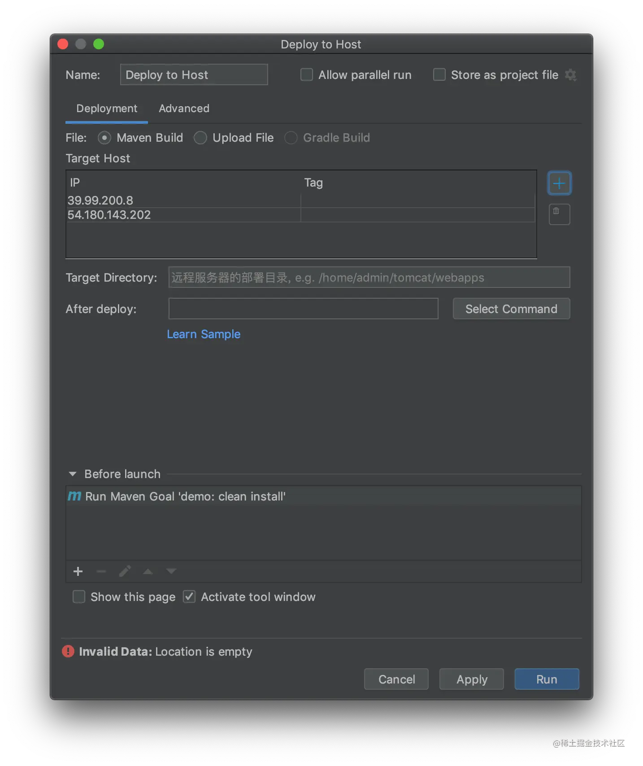This screenshot has width=643, height=766.
Task: Move before launch task down
Action: pyautogui.click(x=171, y=571)
